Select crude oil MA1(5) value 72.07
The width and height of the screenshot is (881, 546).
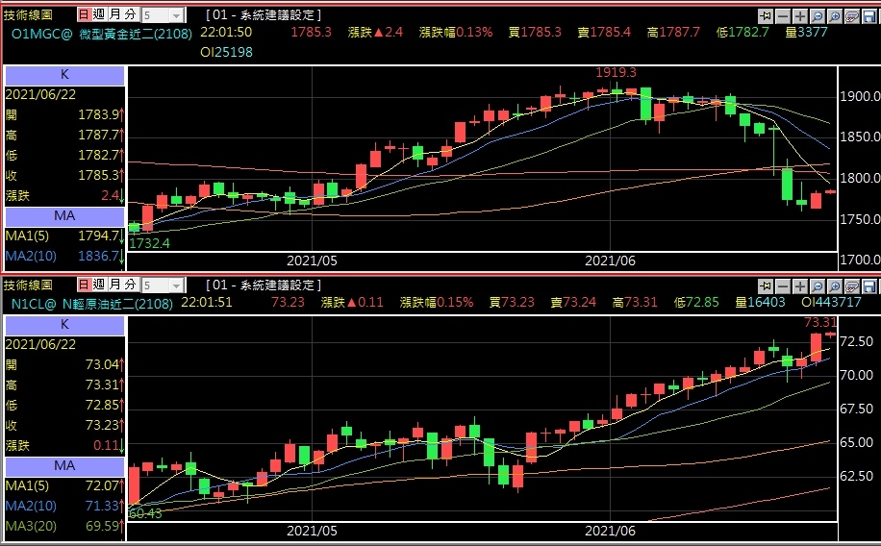102,485
